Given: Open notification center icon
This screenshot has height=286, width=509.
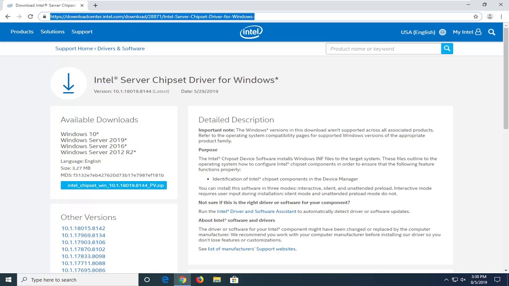Looking at the screenshot, I should tap(497, 280).
